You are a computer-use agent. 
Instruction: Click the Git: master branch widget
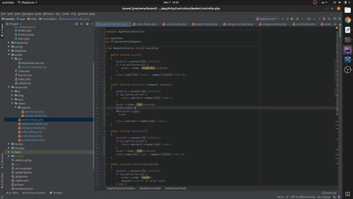[x=324, y=197]
